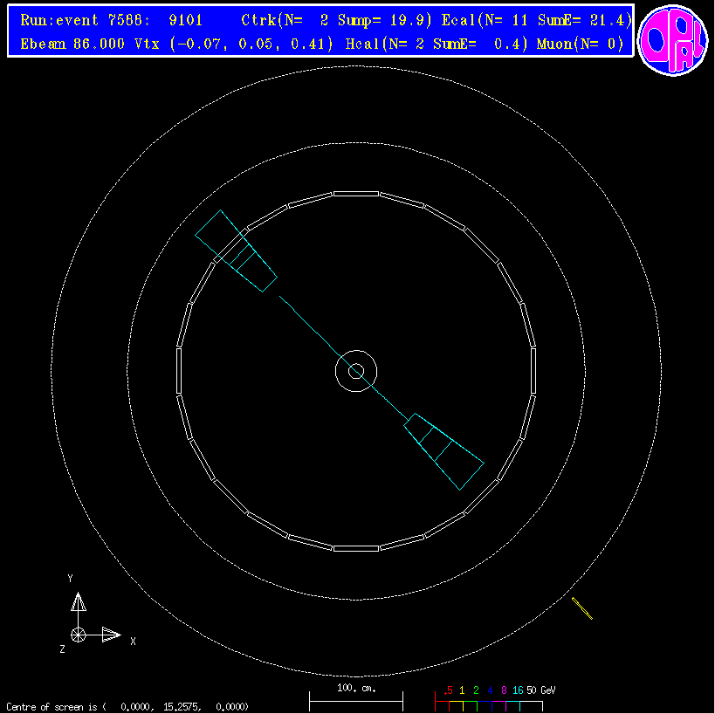Click the central vertex detector circle

click(356, 371)
